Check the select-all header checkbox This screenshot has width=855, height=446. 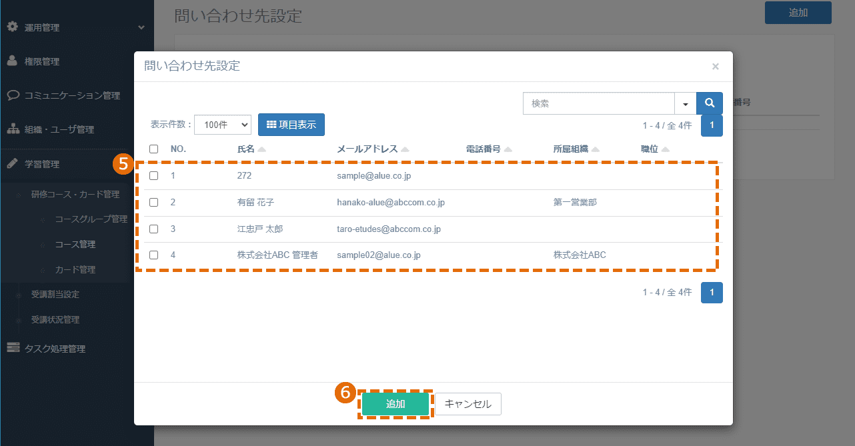154,149
